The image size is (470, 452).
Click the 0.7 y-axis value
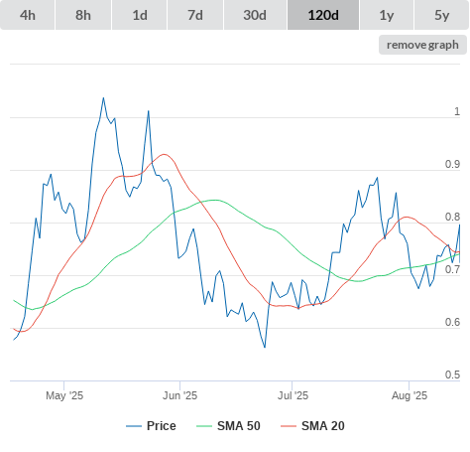pyautogui.click(x=452, y=269)
